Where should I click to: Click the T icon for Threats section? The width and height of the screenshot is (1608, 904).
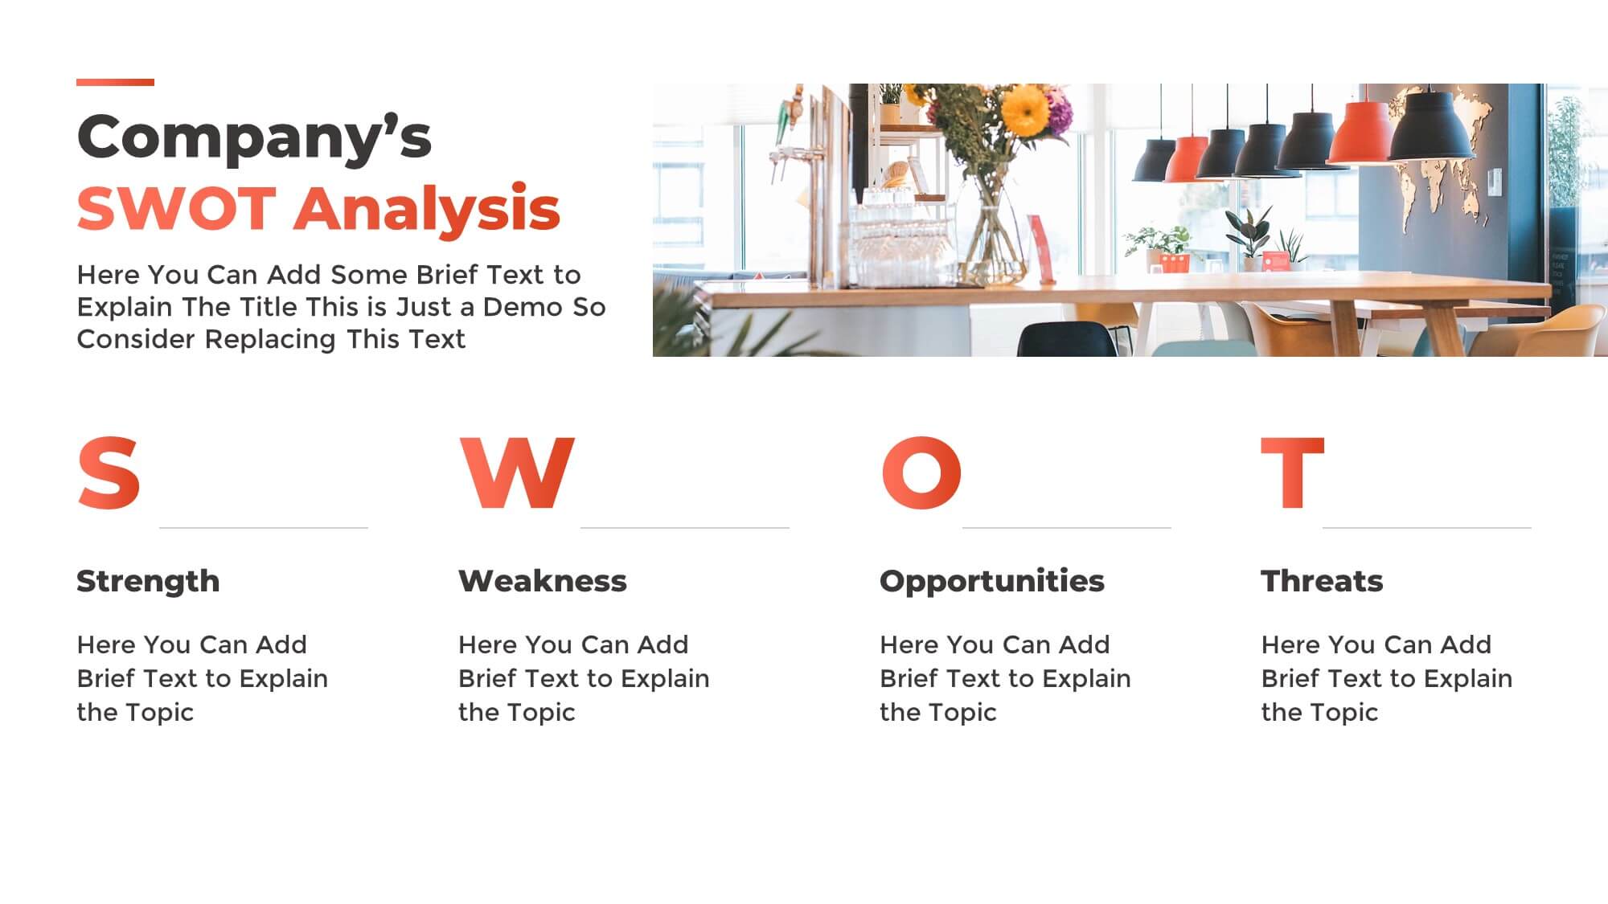pos(1292,469)
